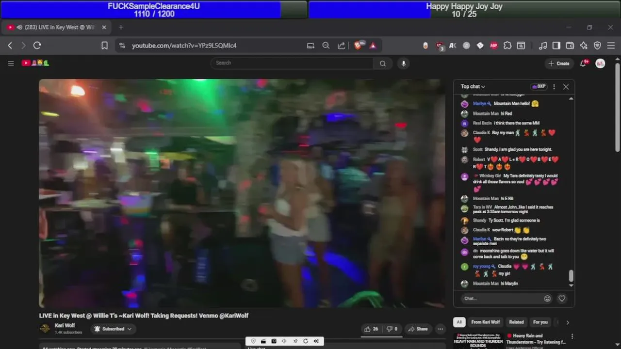Open the account avatar menu
621x349 pixels.
[600, 63]
